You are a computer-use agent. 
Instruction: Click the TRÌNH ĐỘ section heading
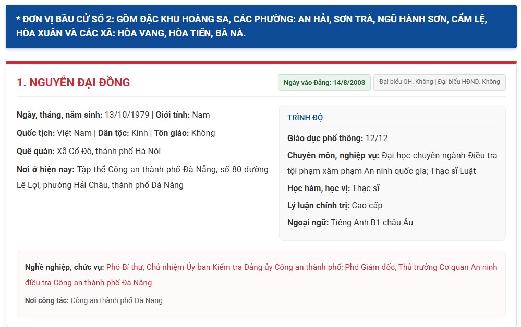point(305,117)
